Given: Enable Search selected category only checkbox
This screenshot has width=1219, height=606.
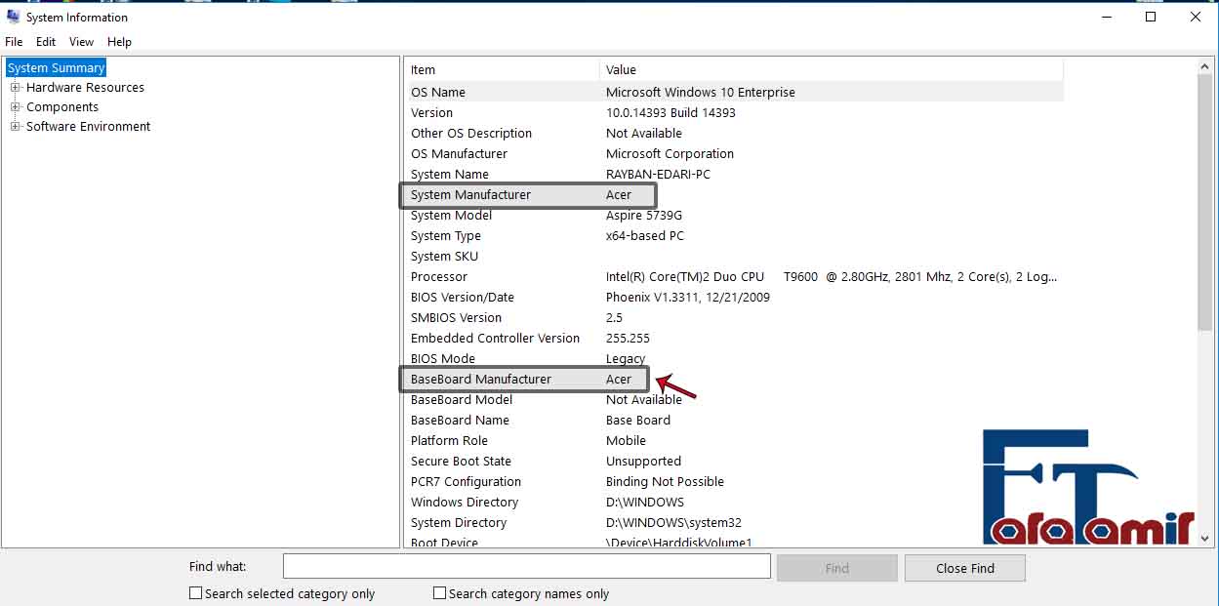Looking at the screenshot, I should coord(195,593).
